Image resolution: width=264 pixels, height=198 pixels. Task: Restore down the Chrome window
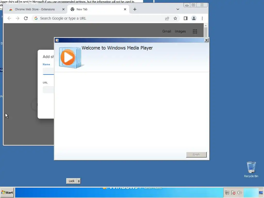[x=193, y=5]
